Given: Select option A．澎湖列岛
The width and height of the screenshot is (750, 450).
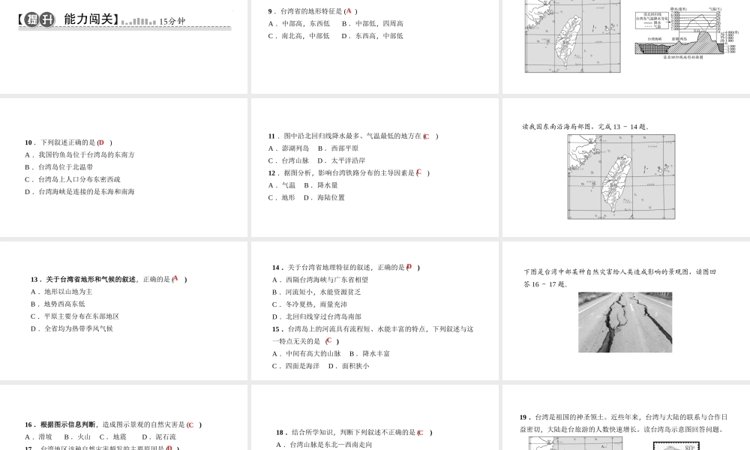Looking at the screenshot, I should coord(289,148).
